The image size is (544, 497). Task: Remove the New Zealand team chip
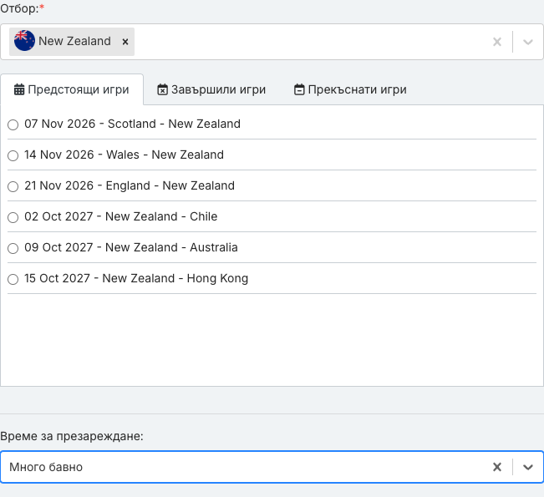pyautogui.click(x=125, y=42)
